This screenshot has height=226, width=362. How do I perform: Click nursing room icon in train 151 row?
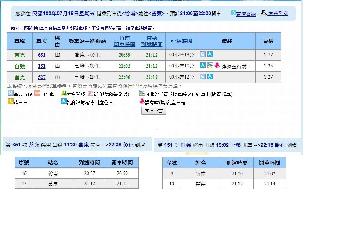point(217,65)
